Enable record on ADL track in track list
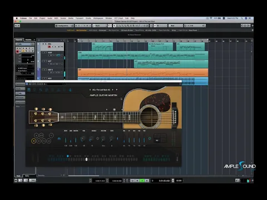The width and height of the screenshot is (267, 200). tap(50, 47)
